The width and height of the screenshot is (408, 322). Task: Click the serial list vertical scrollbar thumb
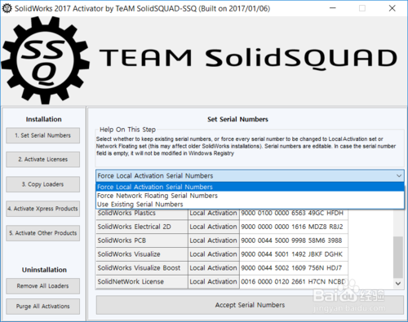398,257
